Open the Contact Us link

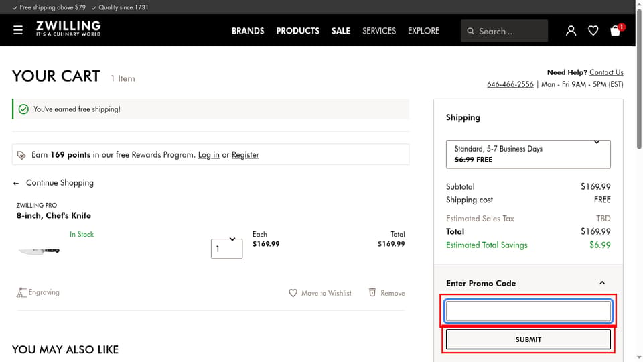coord(606,72)
